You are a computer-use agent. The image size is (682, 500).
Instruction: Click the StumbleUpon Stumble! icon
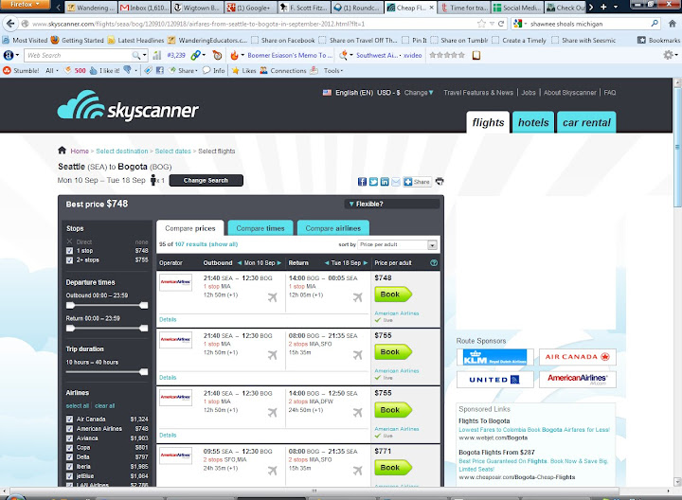(x=7, y=70)
